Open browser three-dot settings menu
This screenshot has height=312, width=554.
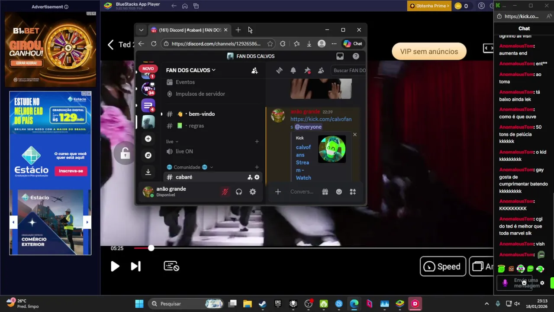334,44
